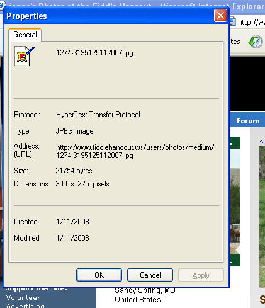Click the filename 1274-3195125112007.jpg at top
The image size is (265, 308).
tap(94, 53)
